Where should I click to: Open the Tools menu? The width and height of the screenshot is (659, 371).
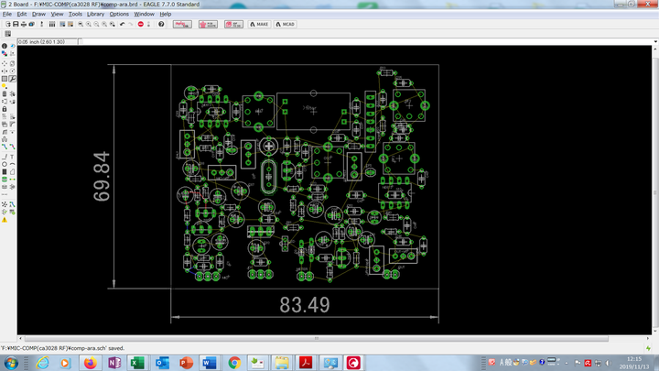click(75, 15)
